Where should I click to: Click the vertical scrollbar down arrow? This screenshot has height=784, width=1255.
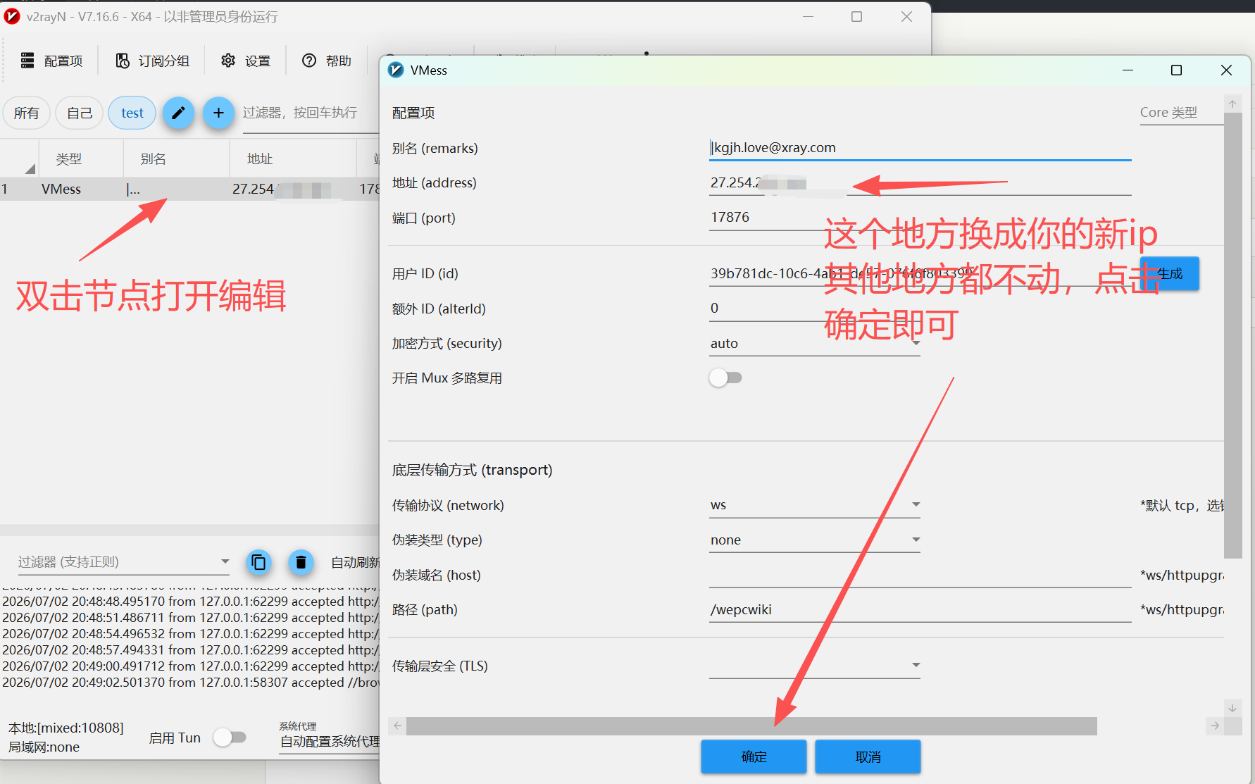pyautogui.click(x=1232, y=708)
